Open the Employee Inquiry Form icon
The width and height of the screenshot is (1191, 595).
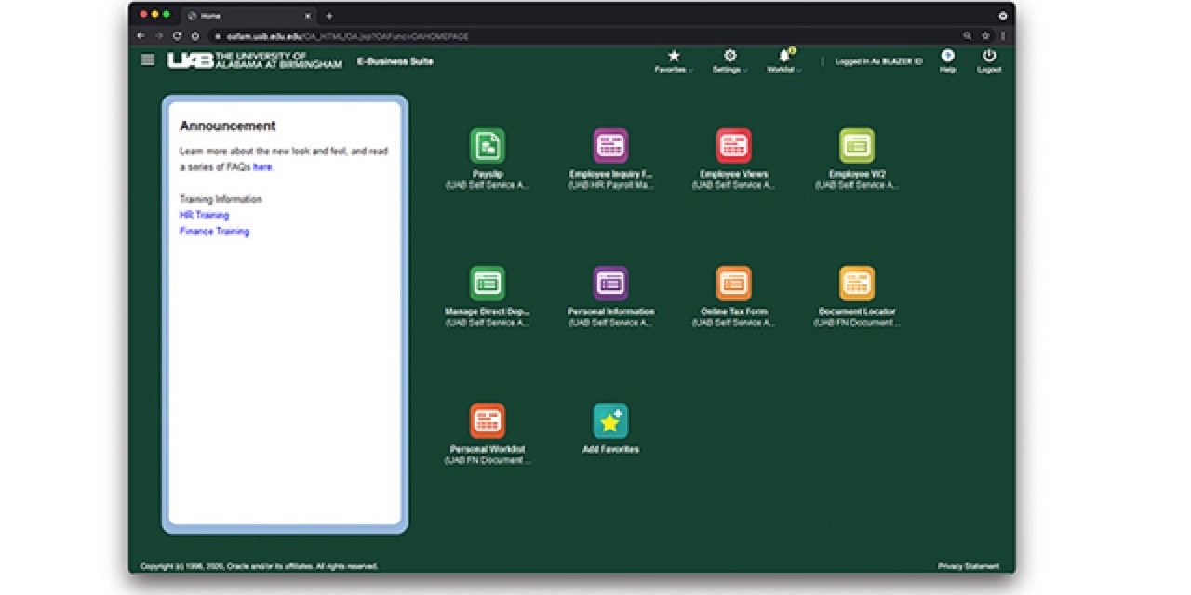[610, 146]
